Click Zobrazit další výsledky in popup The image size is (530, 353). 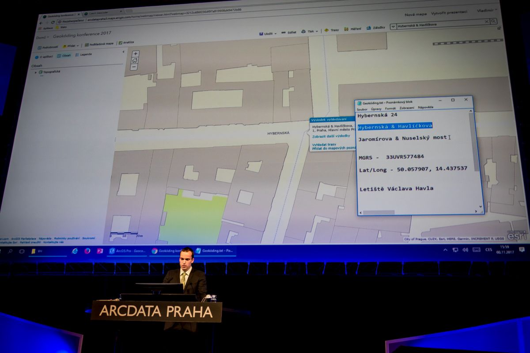click(x=331, y=136)
